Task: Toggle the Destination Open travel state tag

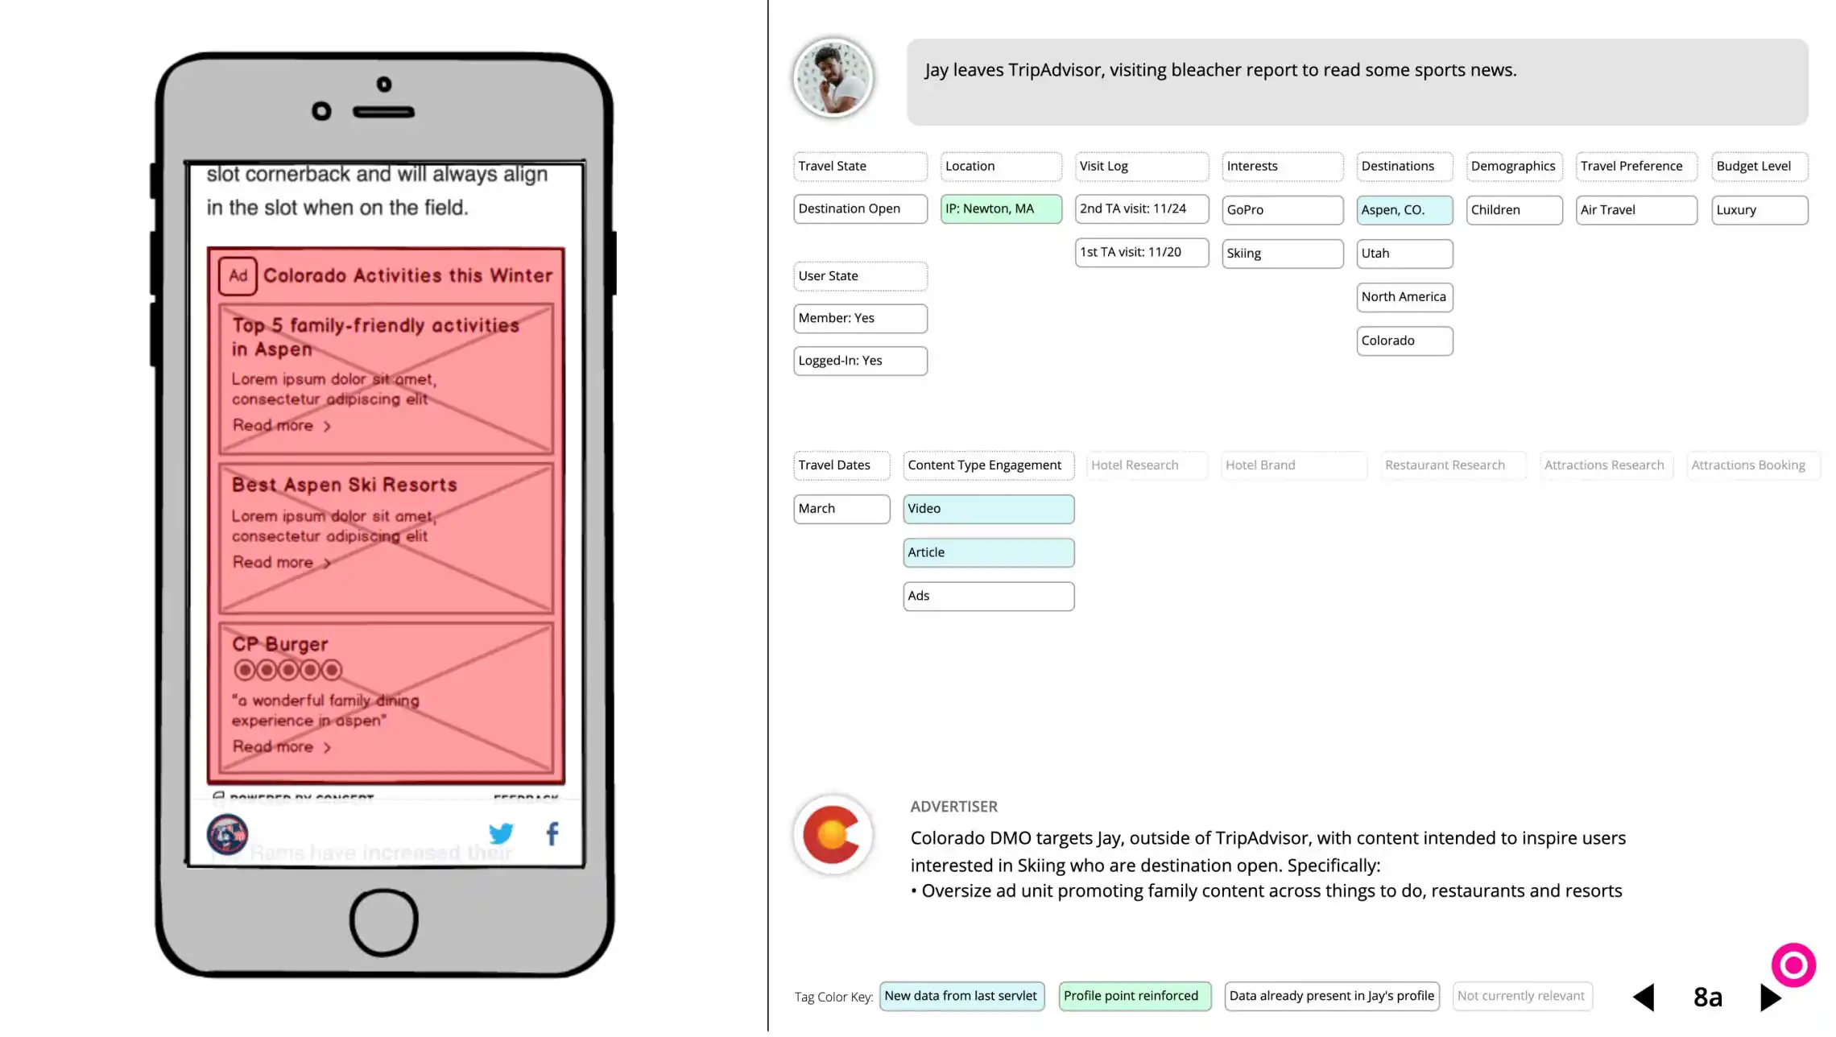Action: pyautogui.click(x=849, y=208)
